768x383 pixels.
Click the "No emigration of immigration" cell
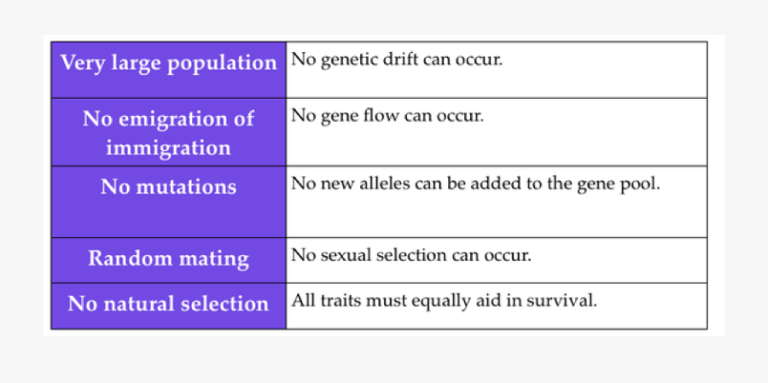(168, 132)
